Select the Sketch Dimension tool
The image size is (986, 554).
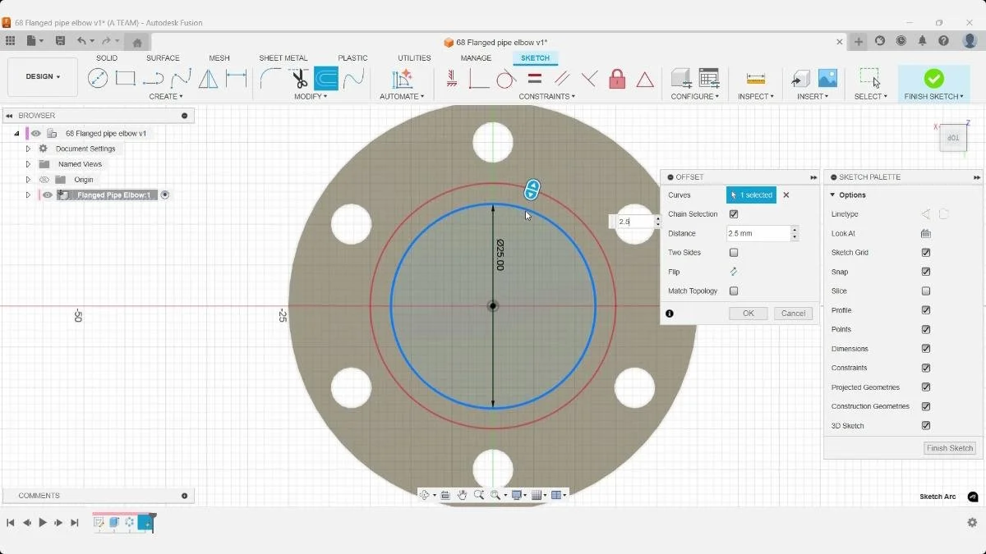pos(237,79)
